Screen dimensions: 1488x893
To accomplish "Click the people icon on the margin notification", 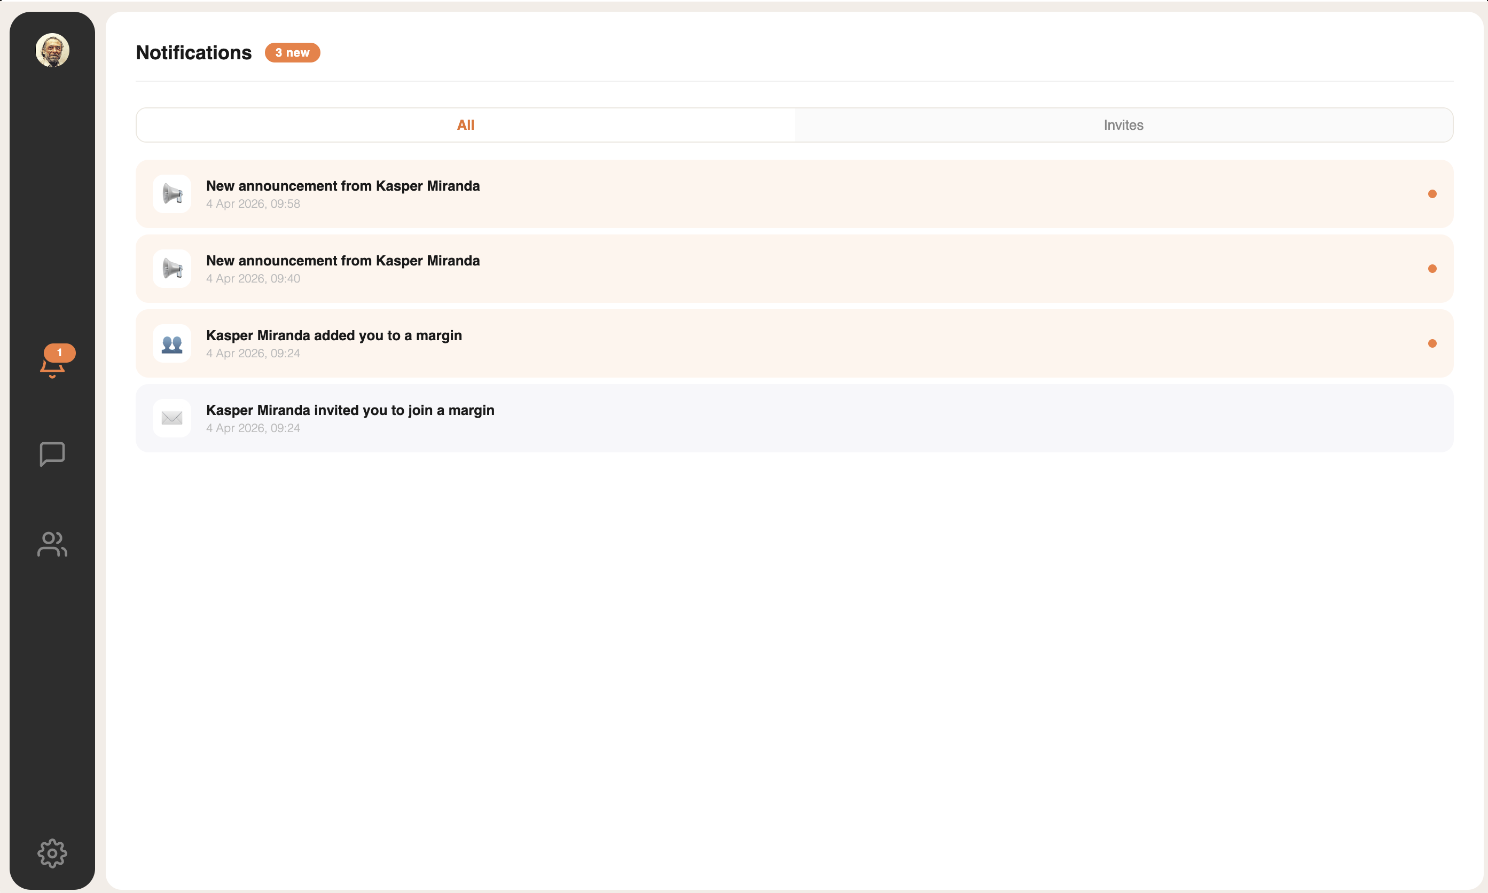I will pos(171,343).
